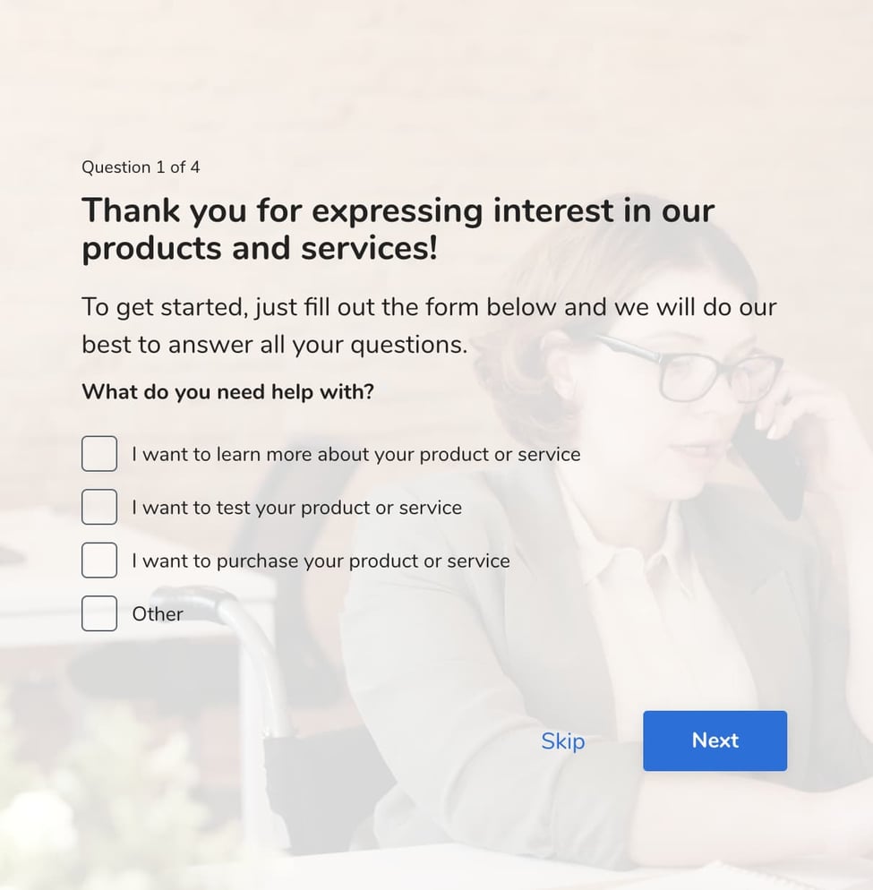The width and height of the screenshot is (873, 890).
Task: Click the 'To get started' description paragraph
Action: pos(429,326)
